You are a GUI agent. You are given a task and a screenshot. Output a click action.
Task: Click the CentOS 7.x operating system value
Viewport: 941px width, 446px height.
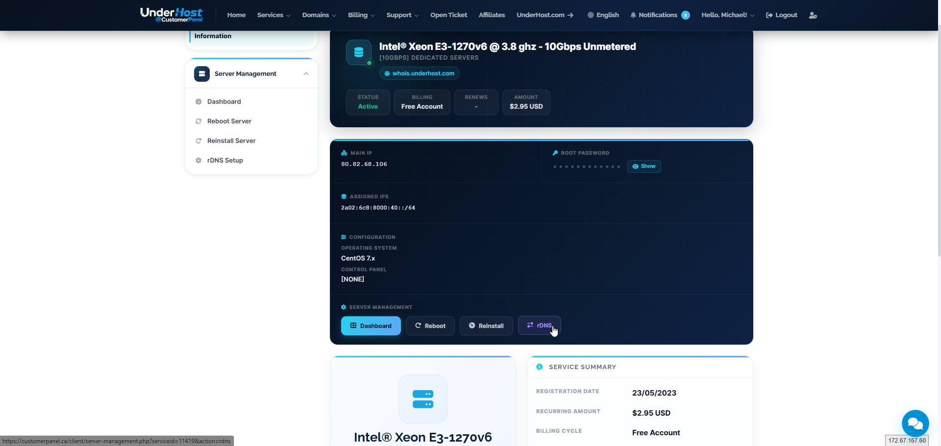coord(358,258)
